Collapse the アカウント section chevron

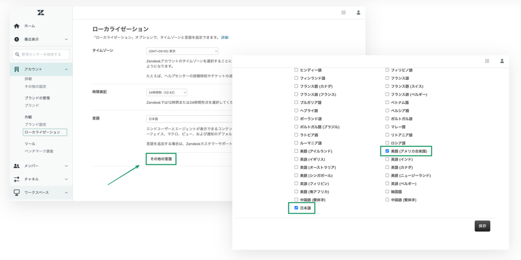tap(66, 70)
